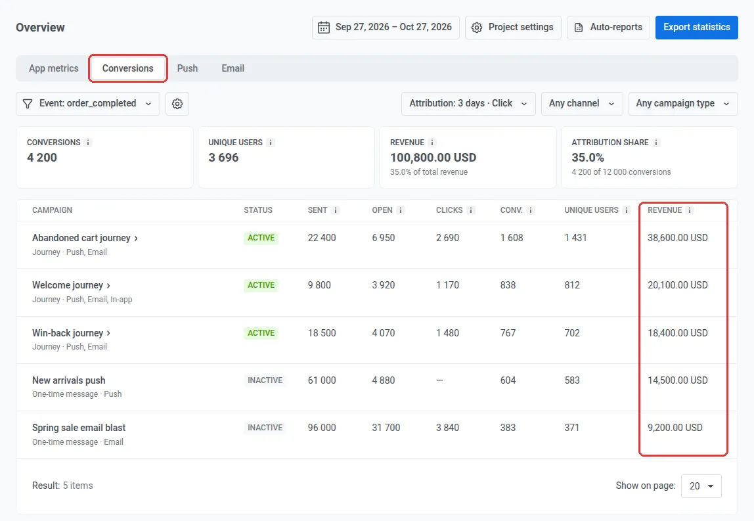Open conversion settings gear beside event filter
The image size is (754, 521).
(177, 103)
